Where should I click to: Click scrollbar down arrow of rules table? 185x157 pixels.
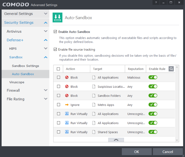pos(177,140)
